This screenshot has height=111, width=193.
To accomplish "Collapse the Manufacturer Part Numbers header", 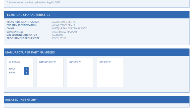I will point(96,52).
